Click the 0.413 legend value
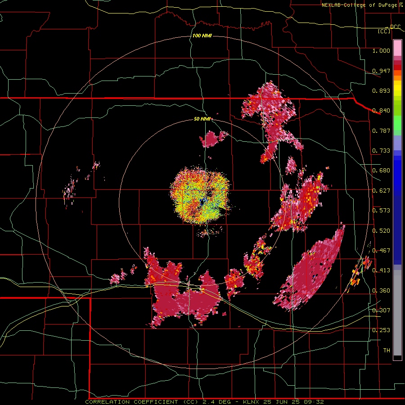This screenshot has height=405, width=405. [381, 270]
